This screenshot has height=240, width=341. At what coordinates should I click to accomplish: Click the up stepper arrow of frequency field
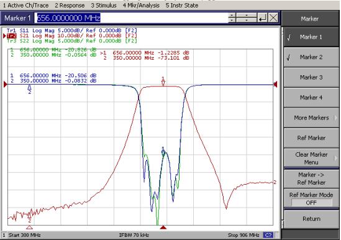232,16
